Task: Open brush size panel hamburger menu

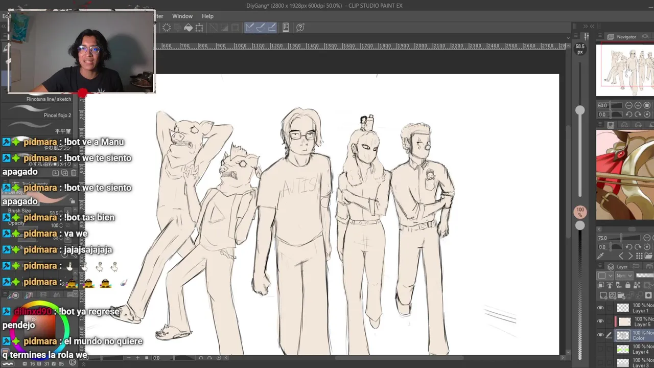Action: coord(576,35)
